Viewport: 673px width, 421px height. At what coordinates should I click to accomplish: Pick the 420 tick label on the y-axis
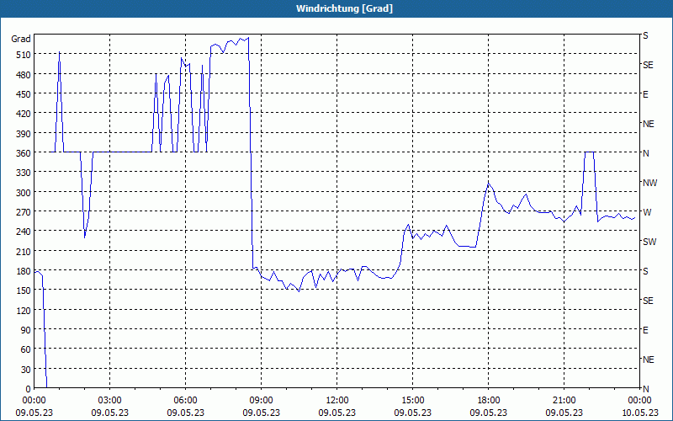[24, 114]
